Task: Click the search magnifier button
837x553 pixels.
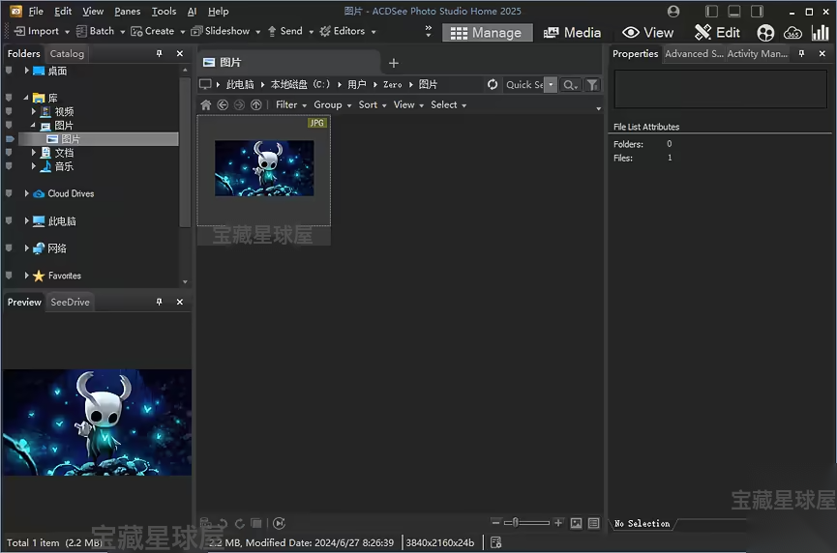Action: click(571, 85)
